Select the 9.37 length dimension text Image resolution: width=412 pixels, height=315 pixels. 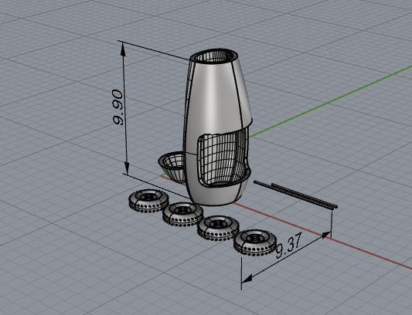point(288,246)
